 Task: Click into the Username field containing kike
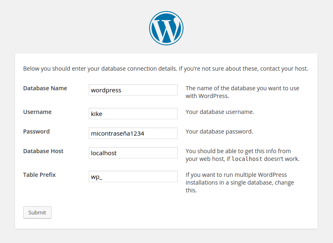coord(133,114)
